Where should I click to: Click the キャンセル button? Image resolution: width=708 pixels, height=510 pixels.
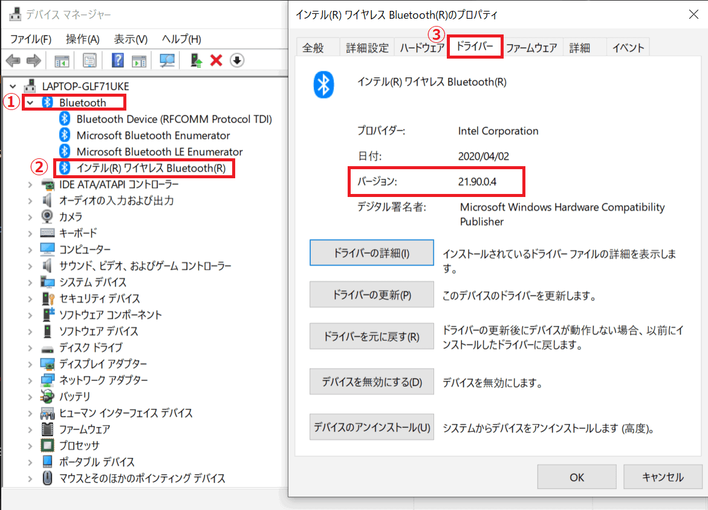tap(663, 477)
